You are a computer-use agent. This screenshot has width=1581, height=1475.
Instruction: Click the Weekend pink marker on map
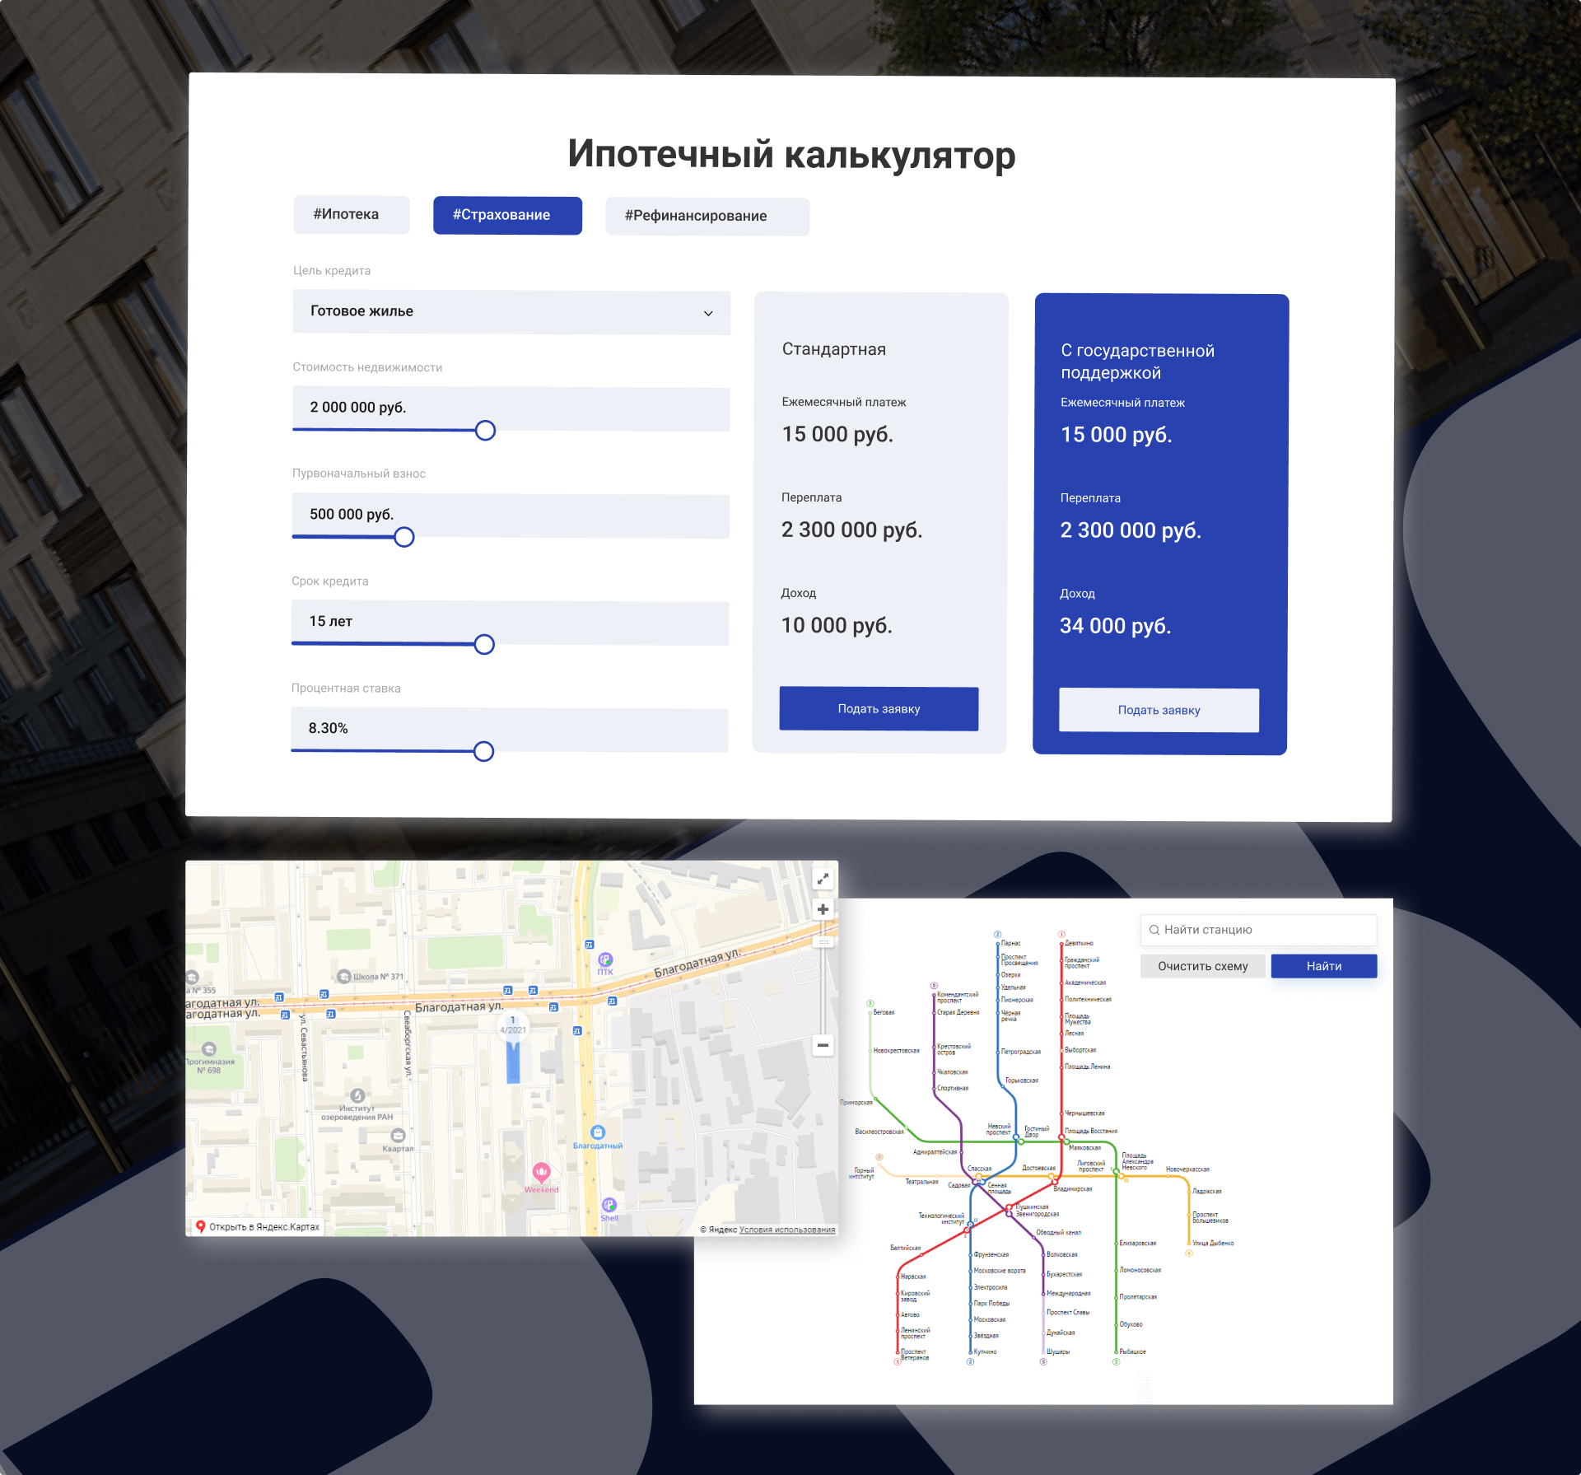[541, 1171]
